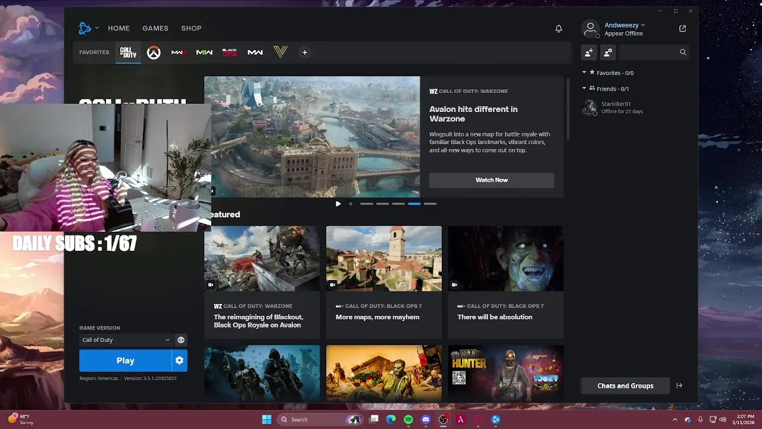Collapse the Favorites - 0/0 group

[x=584, y=73]
